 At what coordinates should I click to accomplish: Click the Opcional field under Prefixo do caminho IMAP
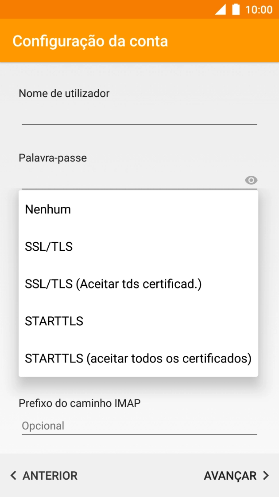(139, 425)
